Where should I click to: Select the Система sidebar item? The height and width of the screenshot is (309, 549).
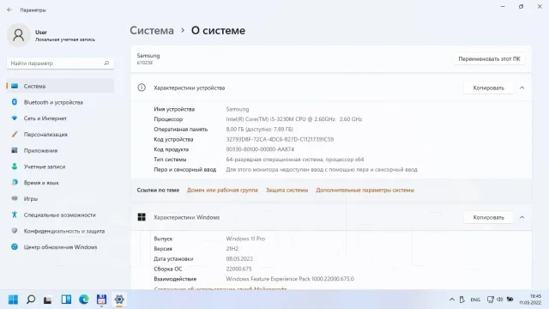point(60,86)
